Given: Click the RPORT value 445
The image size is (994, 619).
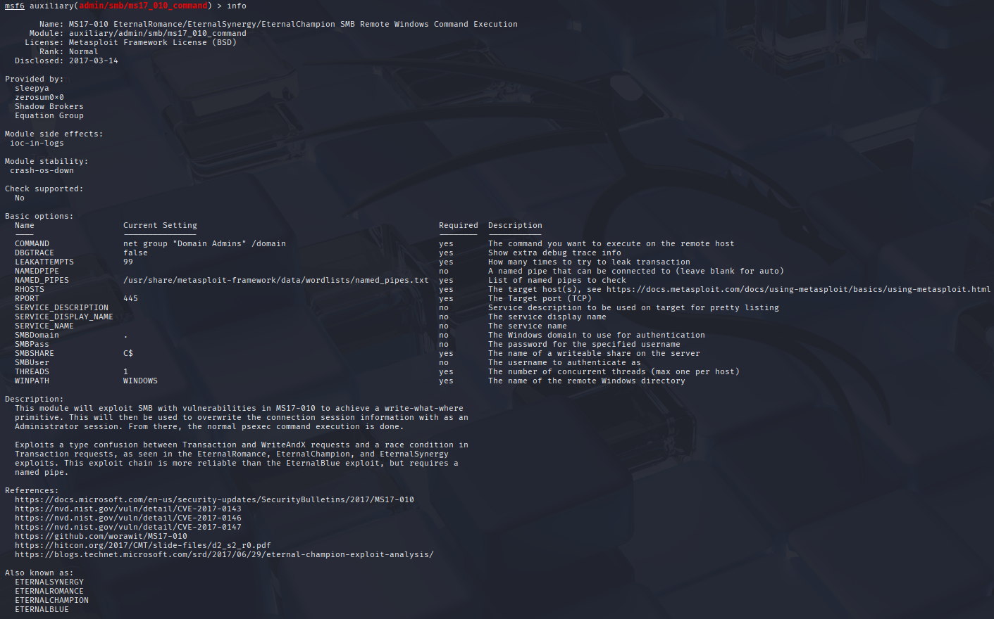Looking at the screenshot, I should (x=130, y=298).
